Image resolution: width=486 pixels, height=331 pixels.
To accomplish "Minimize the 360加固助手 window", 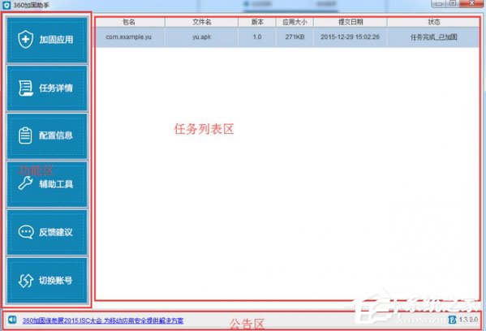I will 439,3.
